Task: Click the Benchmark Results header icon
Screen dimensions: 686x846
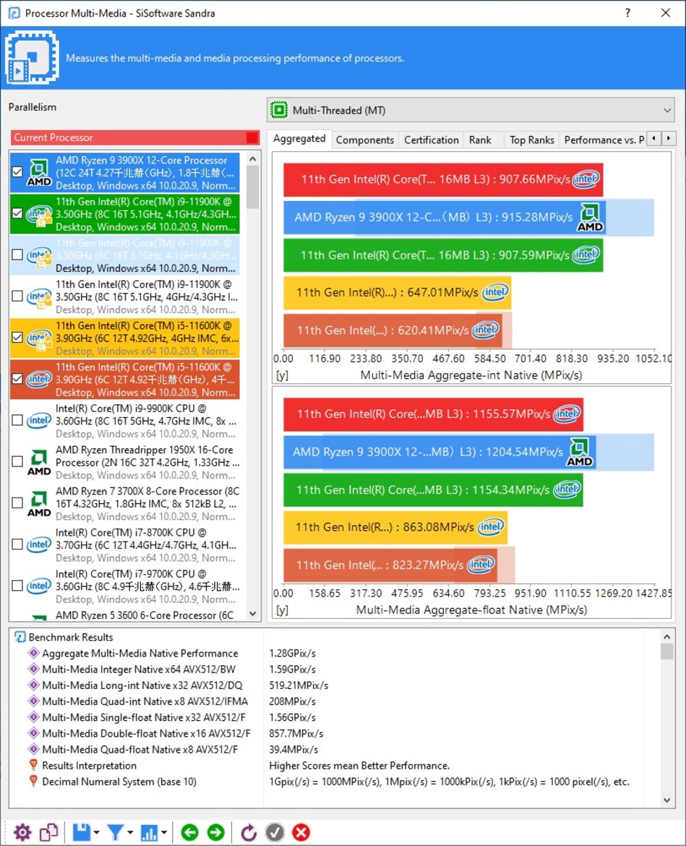Action: (x=20, y=637)
